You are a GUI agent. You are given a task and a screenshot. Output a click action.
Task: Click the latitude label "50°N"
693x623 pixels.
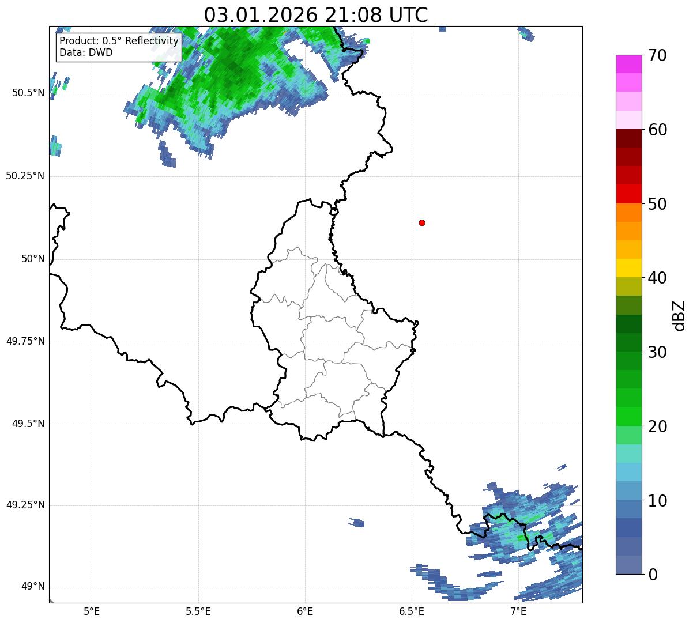[x=32, y=259]
